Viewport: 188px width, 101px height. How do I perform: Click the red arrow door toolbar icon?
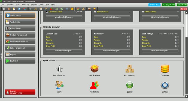pos(9,9)
